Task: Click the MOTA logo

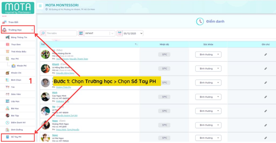Action: (18, 8)
